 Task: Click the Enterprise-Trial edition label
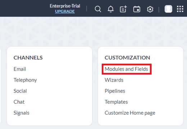coord(65,6)
